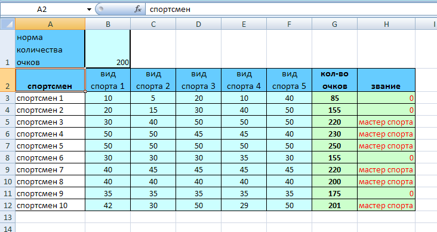
Task: Select cell спортсмен 6
Action: 50,157
